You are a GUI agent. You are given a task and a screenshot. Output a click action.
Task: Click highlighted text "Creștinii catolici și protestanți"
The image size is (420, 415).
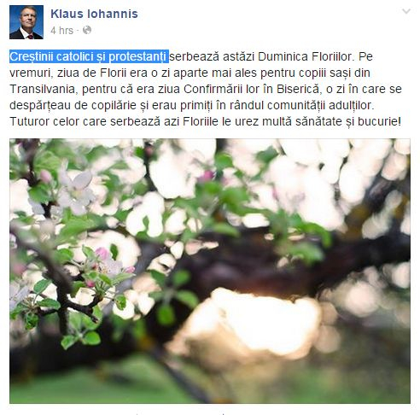coord(89,56)
